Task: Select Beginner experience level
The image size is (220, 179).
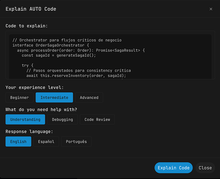Action: [x=20, y=97]
